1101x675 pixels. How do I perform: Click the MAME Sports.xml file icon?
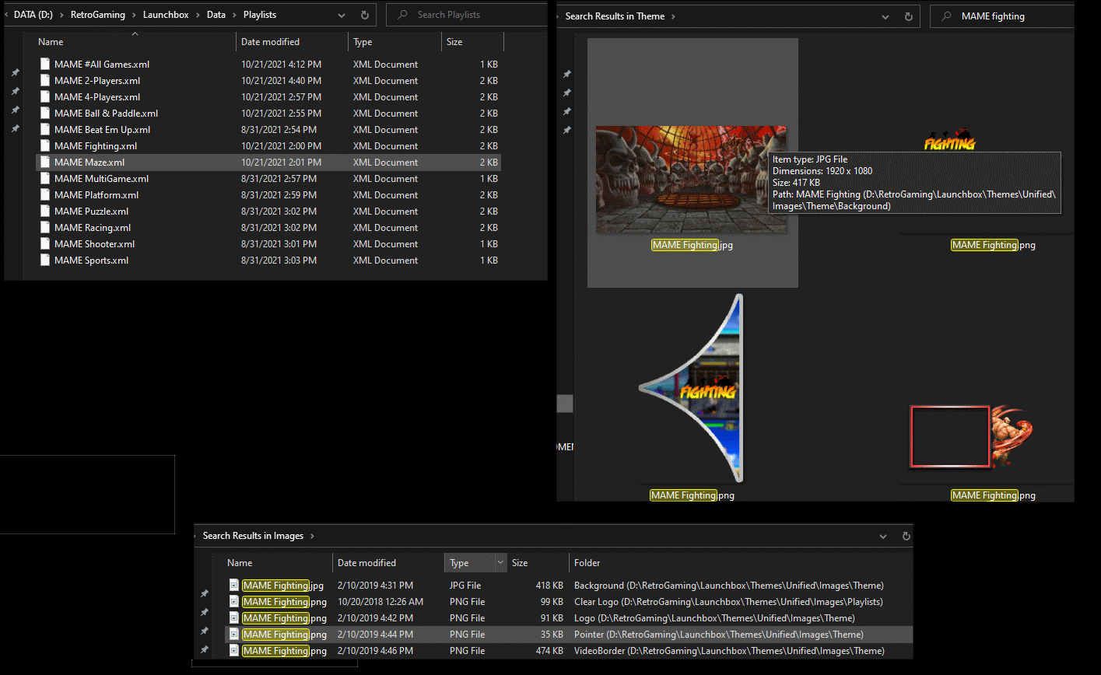point(45,261)
